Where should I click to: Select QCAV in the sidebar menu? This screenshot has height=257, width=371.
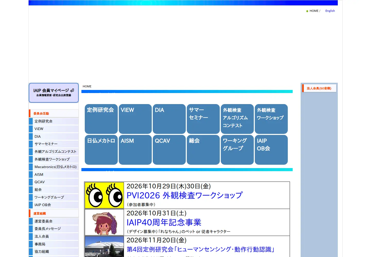click(54, 182)
